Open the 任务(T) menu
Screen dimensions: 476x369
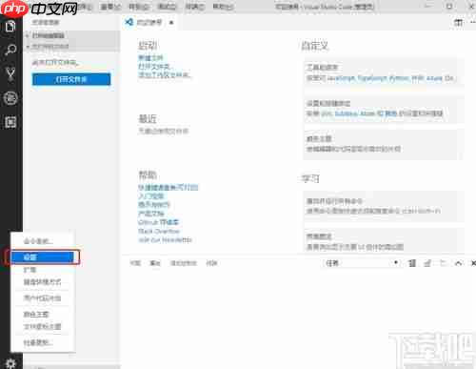click(x=194, y=7)
